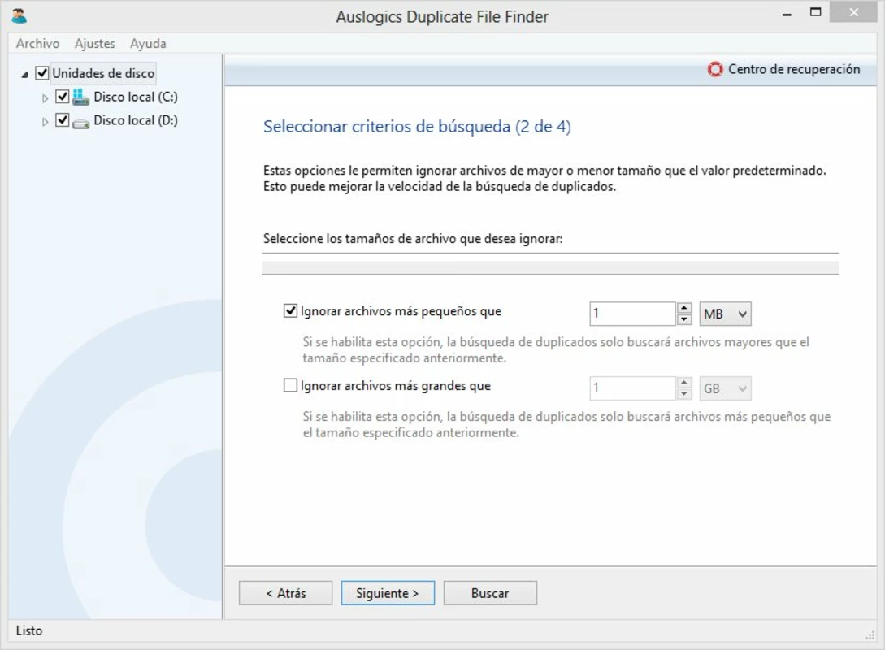Uncheck the Disco local (D:) checkbox
885x650 pixels.
point(62,120)
